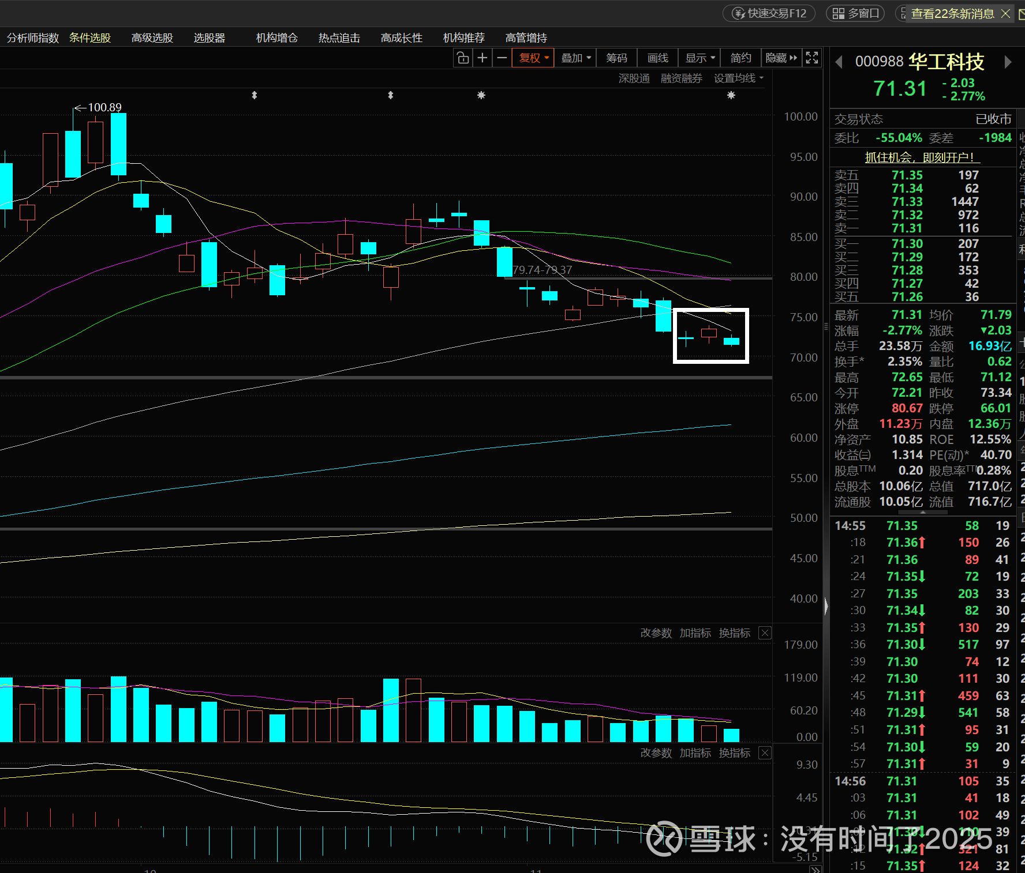This screenshot has width=1025, height=873.
Task: Open 热点追击 menu item
Action: tap(339, 38)
